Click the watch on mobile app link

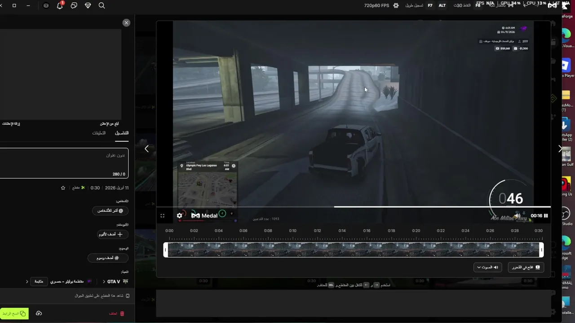pos(102,296)
